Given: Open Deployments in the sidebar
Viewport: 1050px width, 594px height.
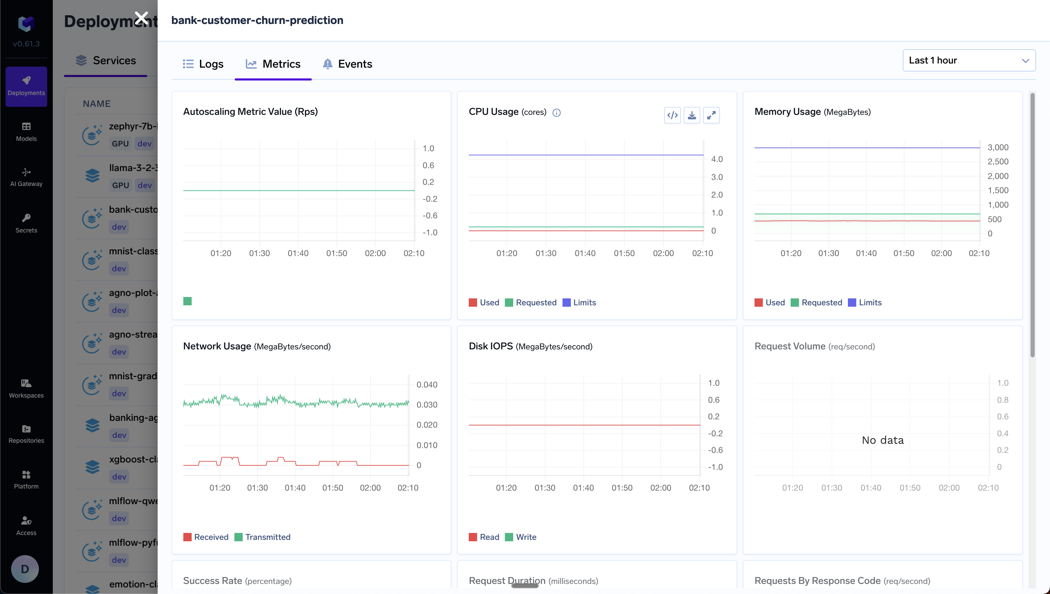Looking at the screenshot, I should point(26,86).
